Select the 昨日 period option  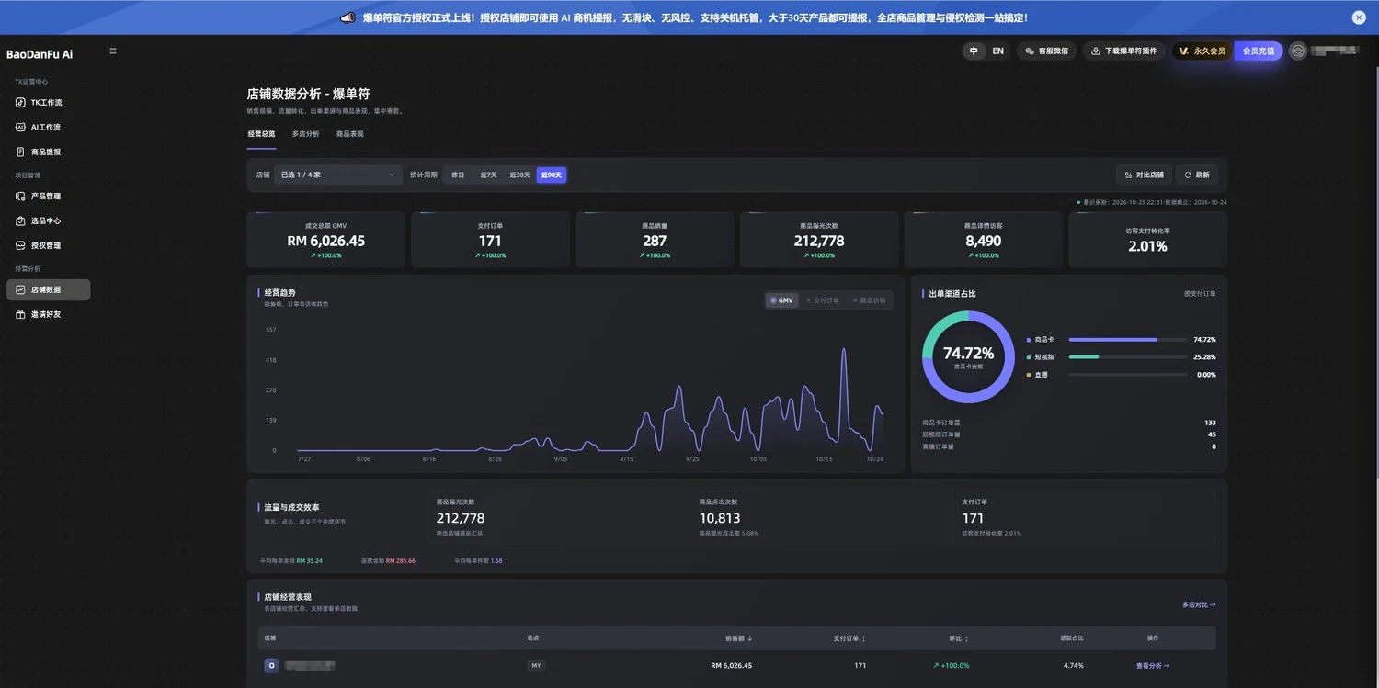[x=458, y=175]
